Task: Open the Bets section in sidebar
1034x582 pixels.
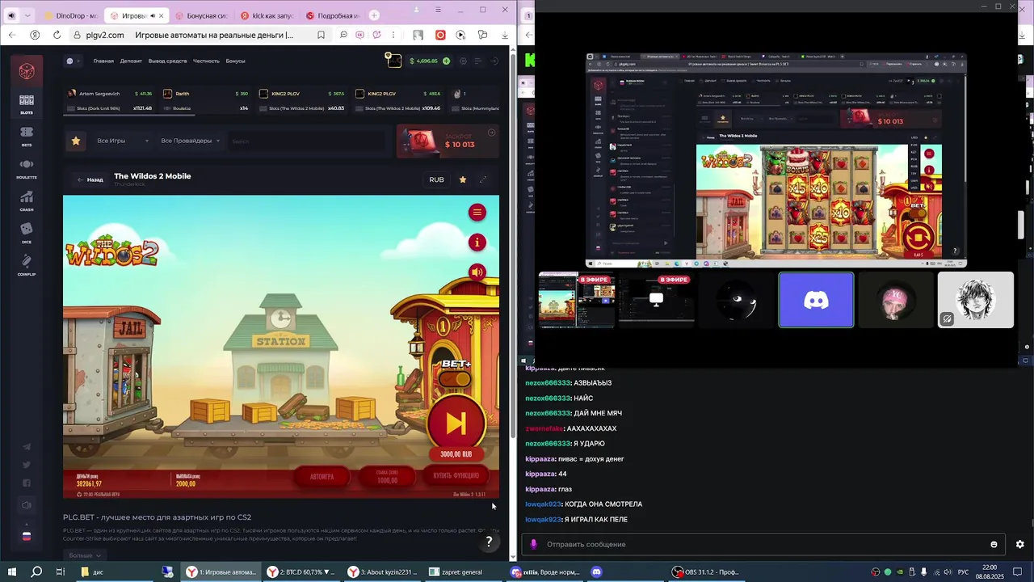Action: 27,137
